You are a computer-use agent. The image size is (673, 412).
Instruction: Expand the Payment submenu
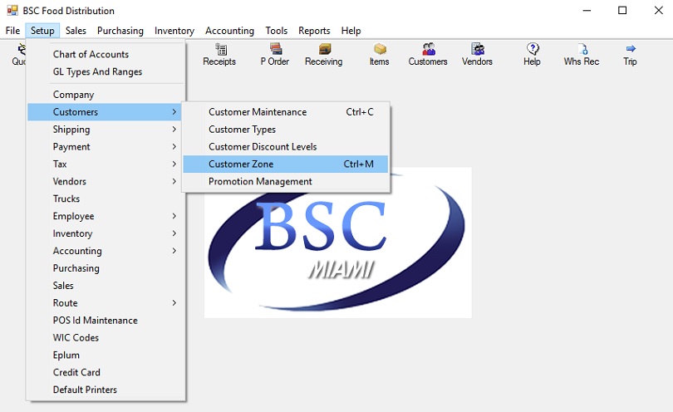point(106,147)
